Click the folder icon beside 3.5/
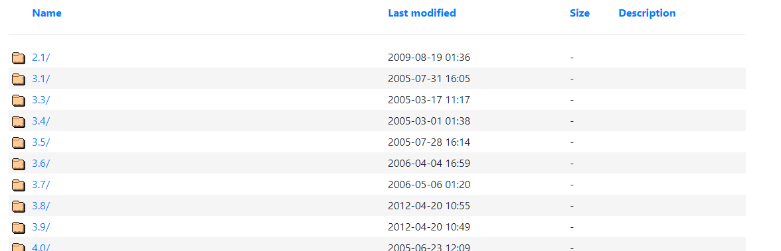 click(19, 142)
